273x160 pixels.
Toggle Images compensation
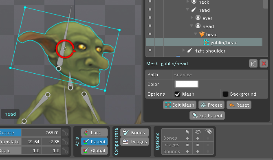tap(134, 142)
